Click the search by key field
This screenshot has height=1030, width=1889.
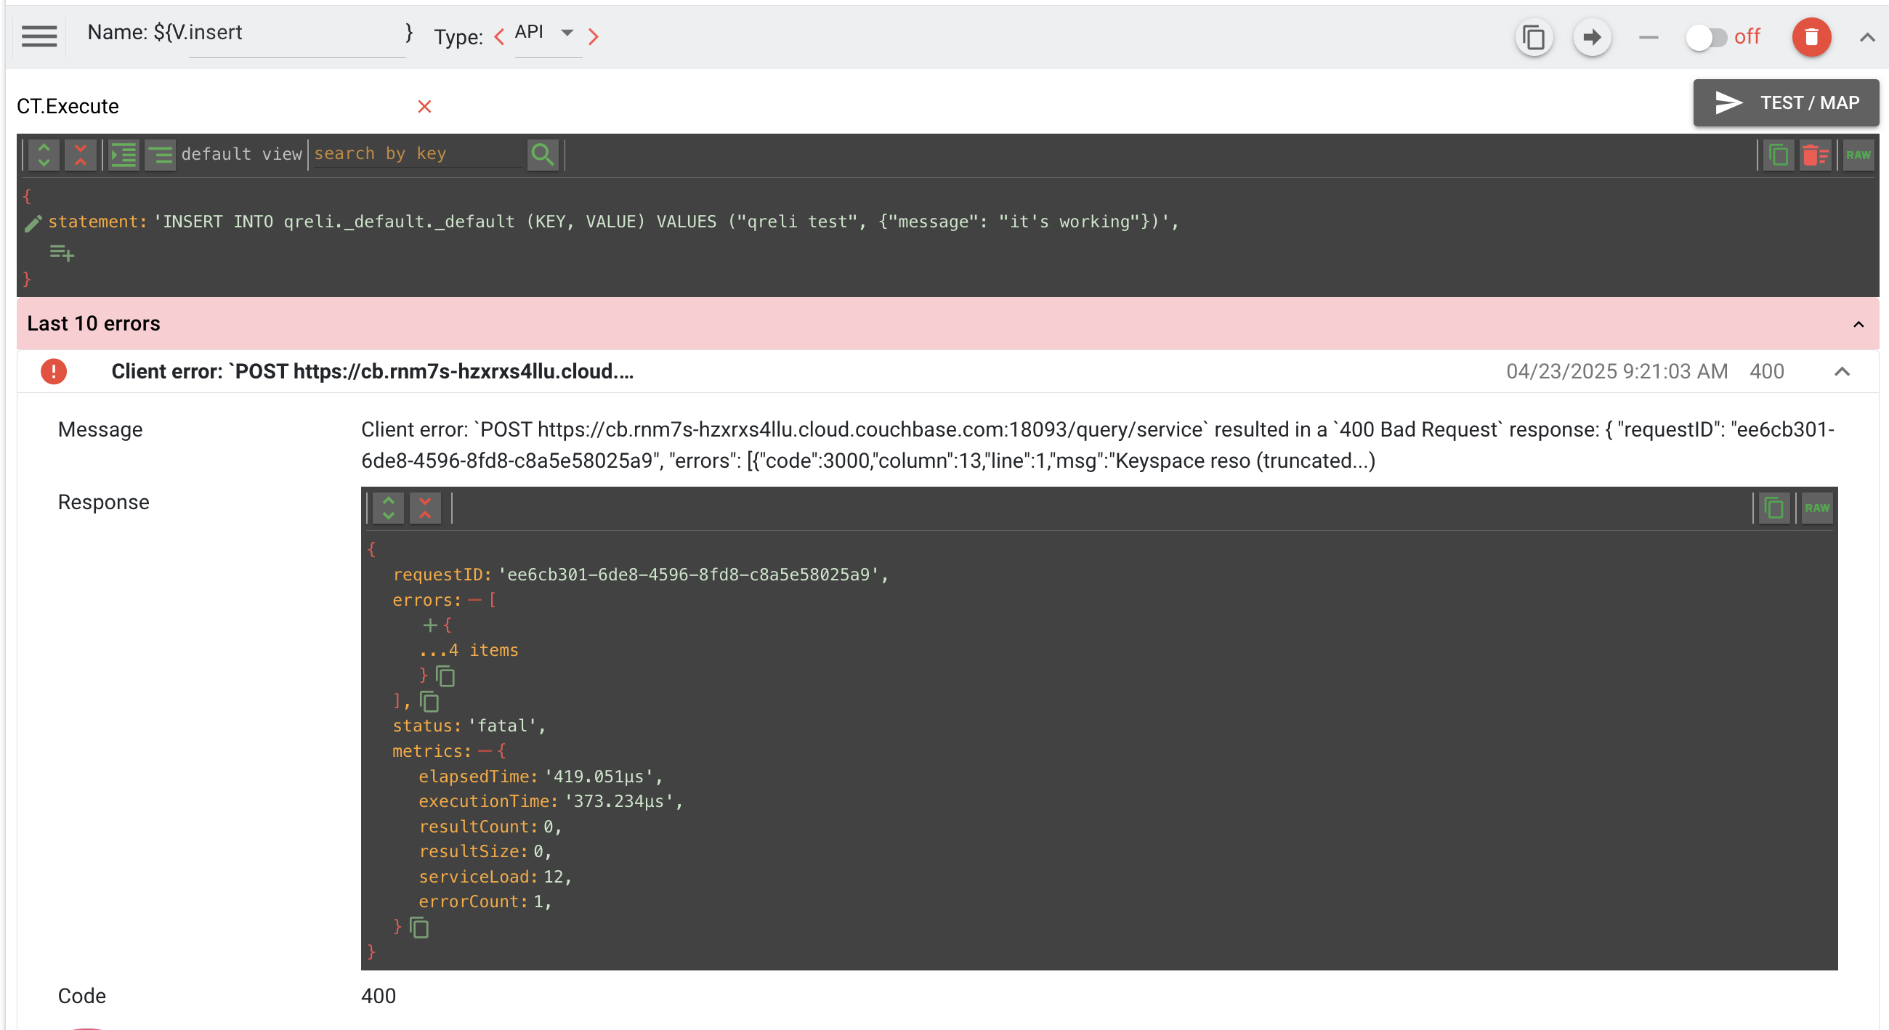click(x=415, y=154)
